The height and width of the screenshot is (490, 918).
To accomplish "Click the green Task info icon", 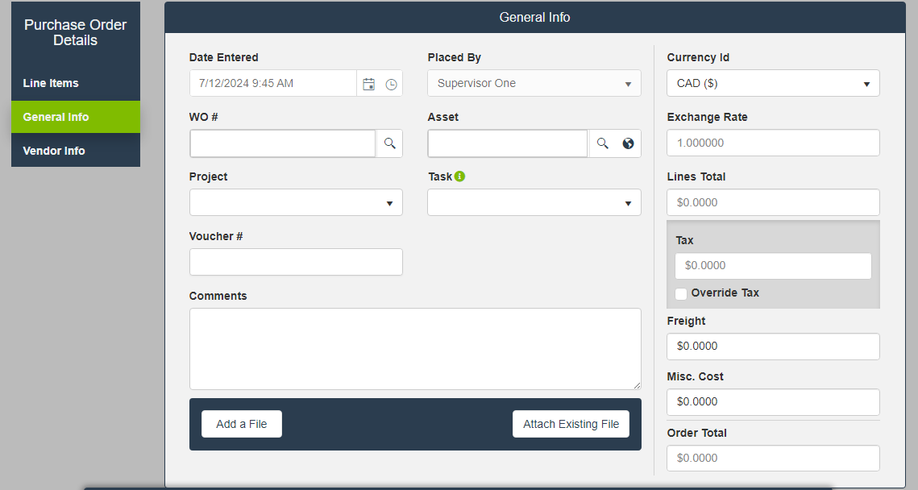I will [x=459, y=176].
